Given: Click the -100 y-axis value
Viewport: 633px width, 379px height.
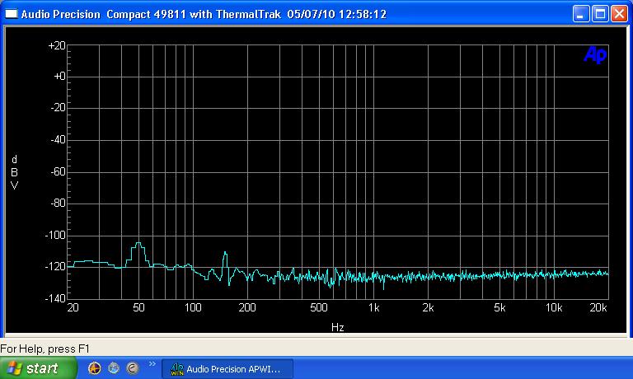Looking at the screenshot, I should coord(55,236).
